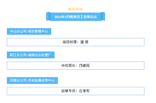This screenshot has width=156, height=103.
Task: Click 优秀员工 in the banner title
Action: pyautogui.click(x=77, y=17)
